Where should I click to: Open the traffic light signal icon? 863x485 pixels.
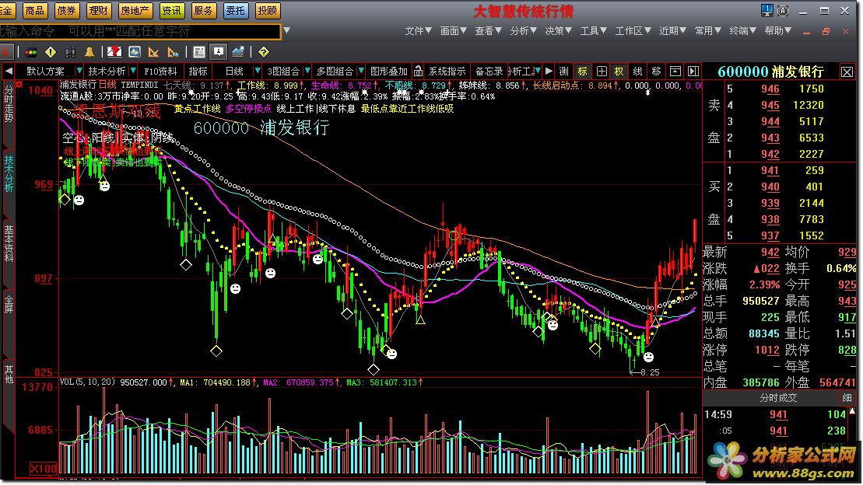pyautogui.click(x=31, y=52)
